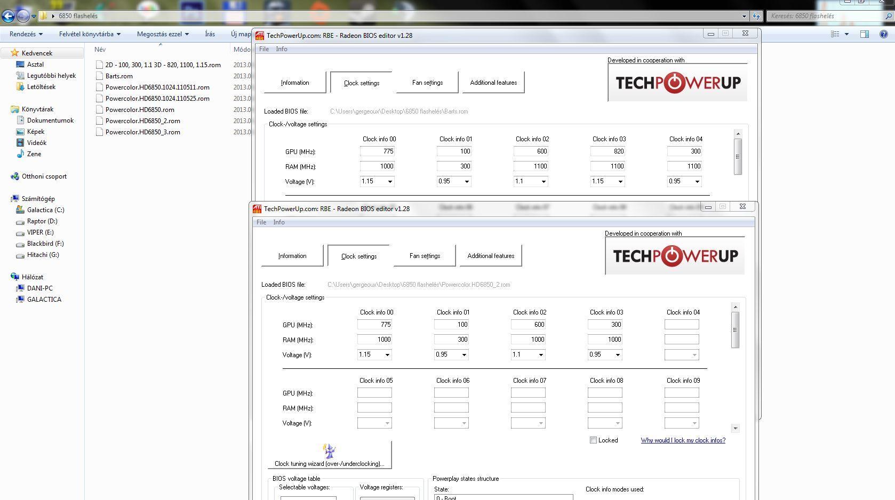Click the TechPowerUp logo in front window
Screen dimensions: 895x500
click(x=675, y=256)
